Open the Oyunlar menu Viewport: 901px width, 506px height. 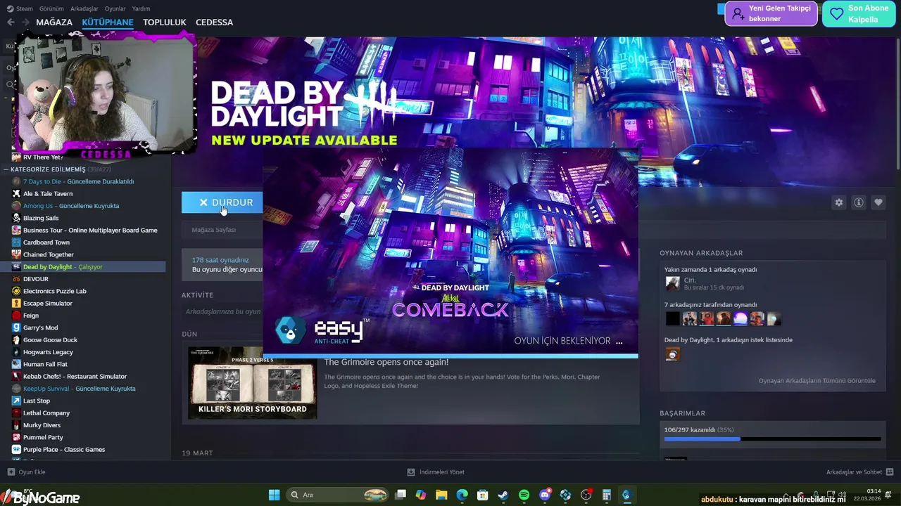115,8
